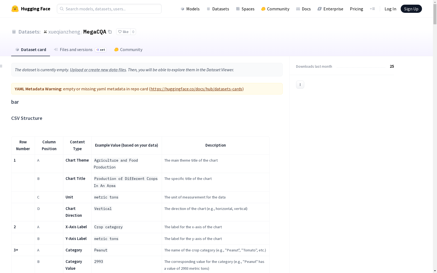Select the Vertical example value
The height and width of the screenshot is (273, 437).
tap(103, 209)
